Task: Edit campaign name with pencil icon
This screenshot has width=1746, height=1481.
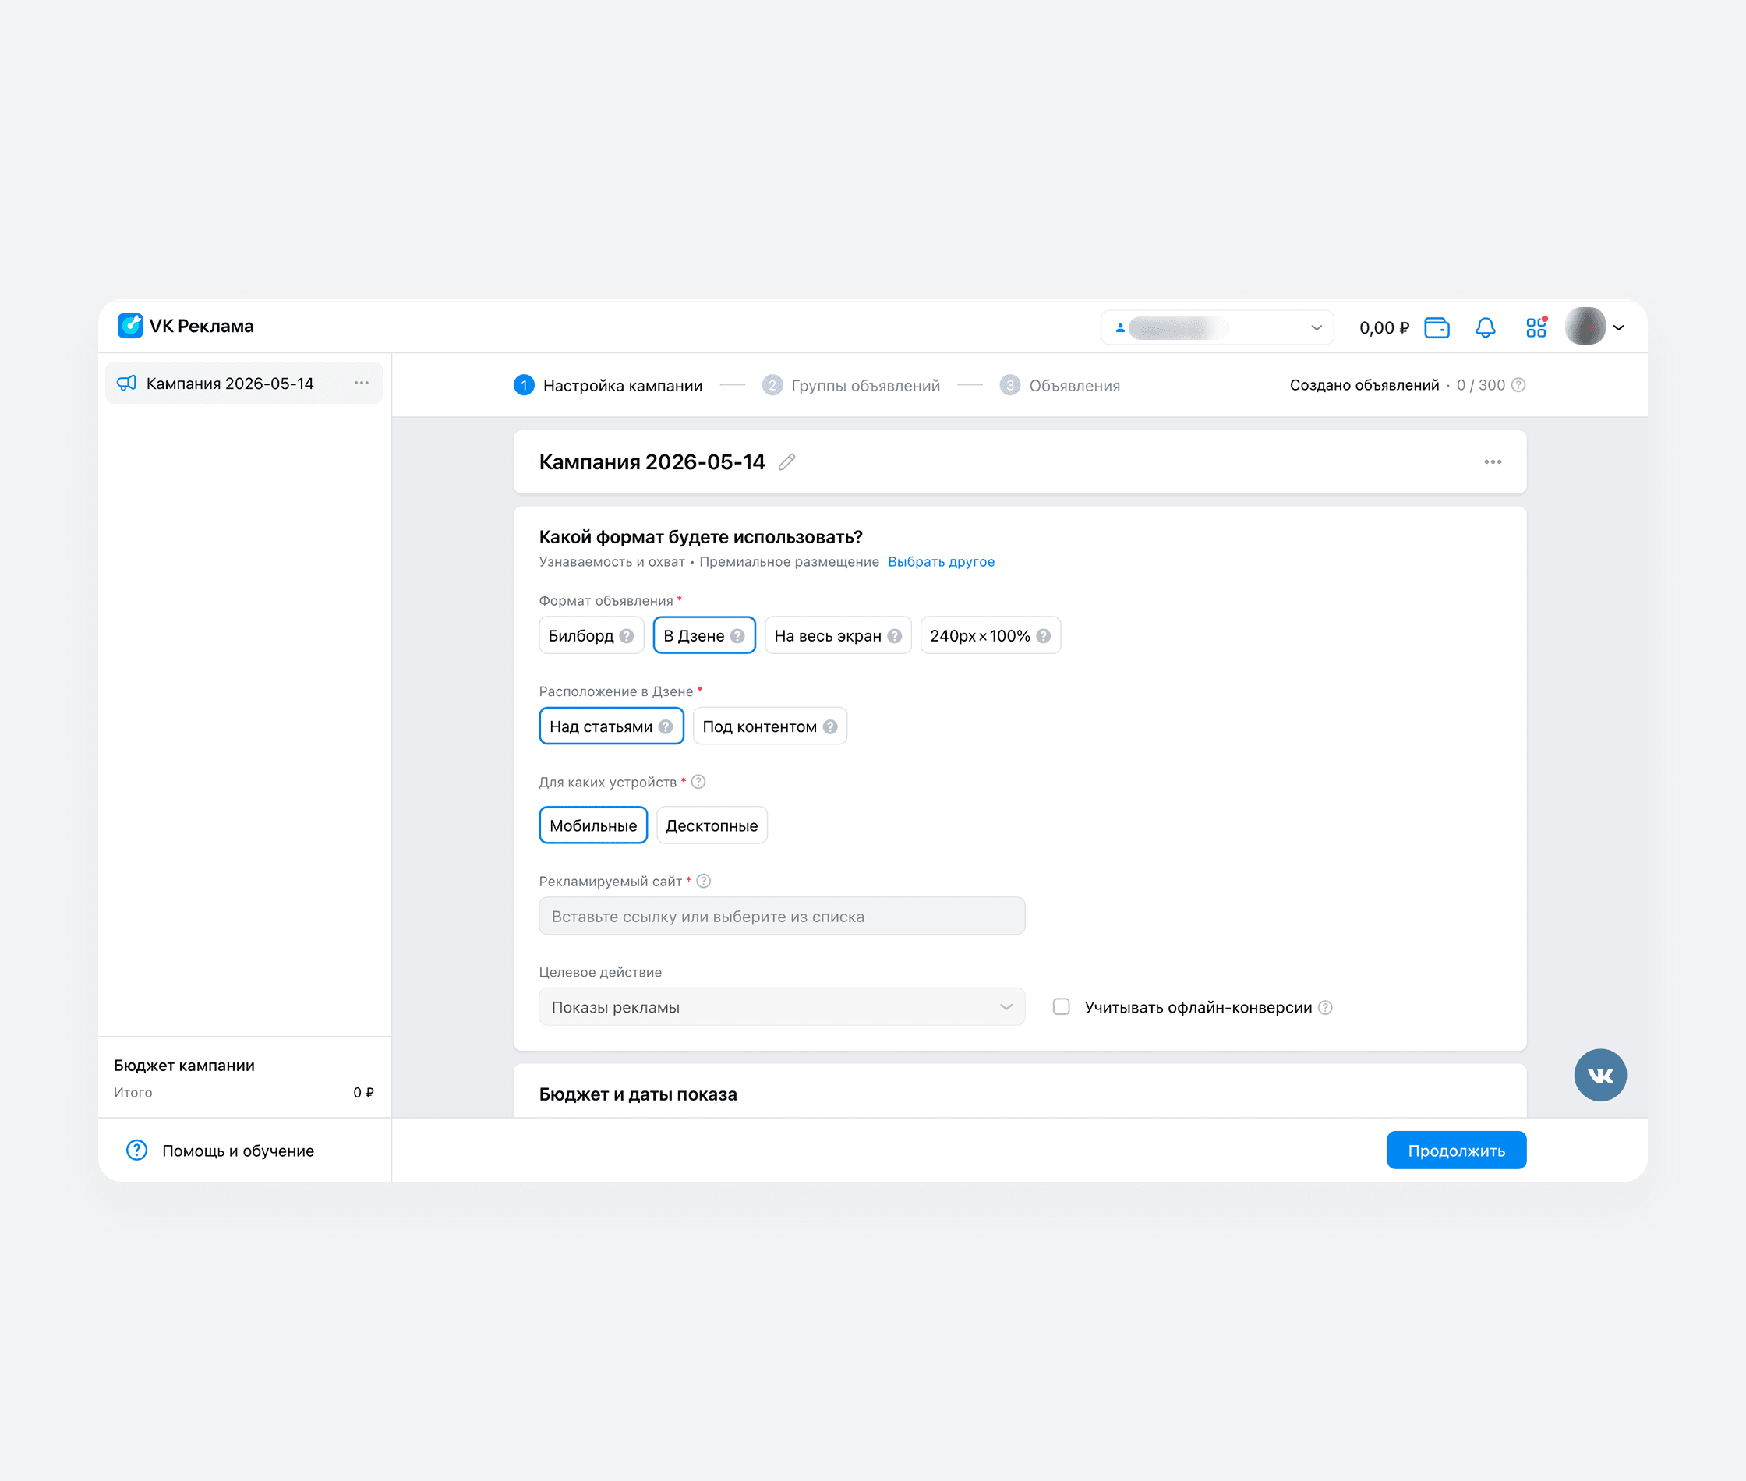Action: [786, 461]
